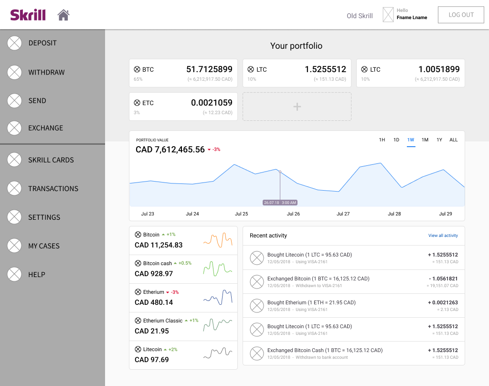Click the Etherium blue sparkline chart

click(x=218, y=297)
